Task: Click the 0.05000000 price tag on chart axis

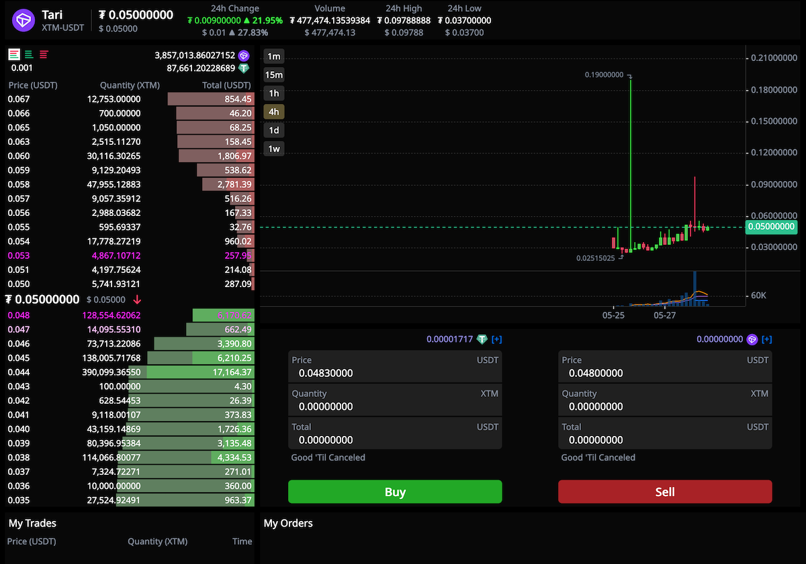Action: [x=771, y=227]
